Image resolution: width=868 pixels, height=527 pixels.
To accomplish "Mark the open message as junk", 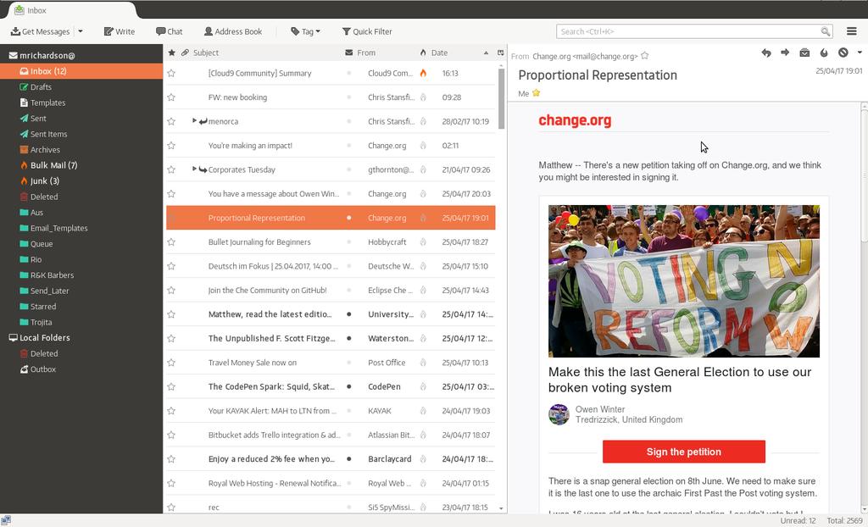I will click(824, 53).
